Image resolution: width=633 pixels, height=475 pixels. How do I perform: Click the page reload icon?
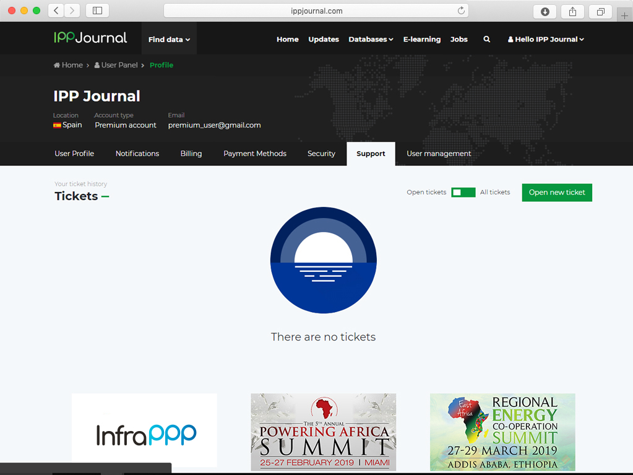tap(461, 11)
